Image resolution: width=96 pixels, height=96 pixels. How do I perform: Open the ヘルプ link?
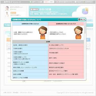[x=79, y=2]
